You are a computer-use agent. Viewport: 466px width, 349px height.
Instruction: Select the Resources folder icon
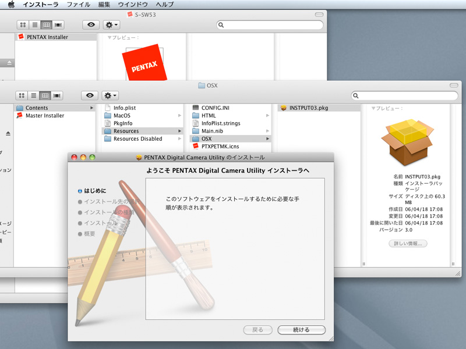pos(108,131)
